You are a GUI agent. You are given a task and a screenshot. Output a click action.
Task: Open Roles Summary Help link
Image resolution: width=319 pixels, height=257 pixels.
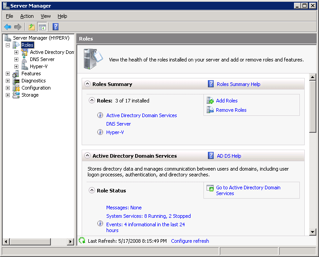[238, 84]
